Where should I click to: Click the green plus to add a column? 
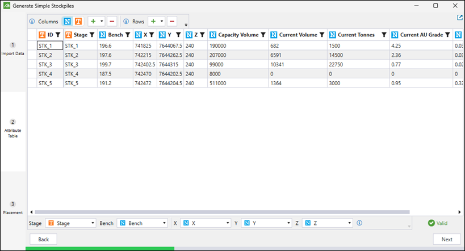click(x=93, y=22)
